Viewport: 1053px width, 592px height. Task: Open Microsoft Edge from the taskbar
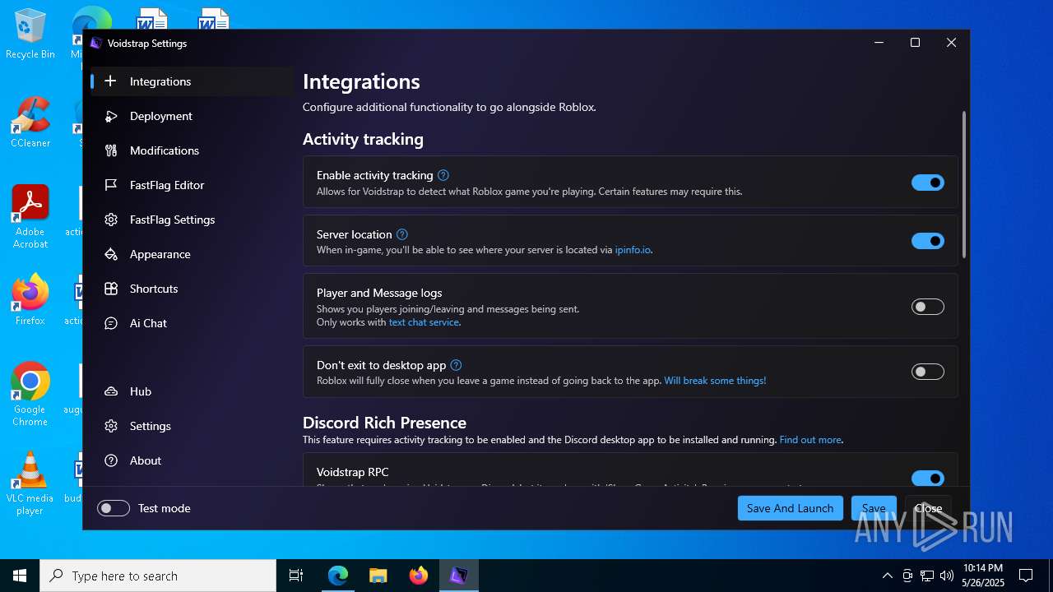[x=338, y=576]
